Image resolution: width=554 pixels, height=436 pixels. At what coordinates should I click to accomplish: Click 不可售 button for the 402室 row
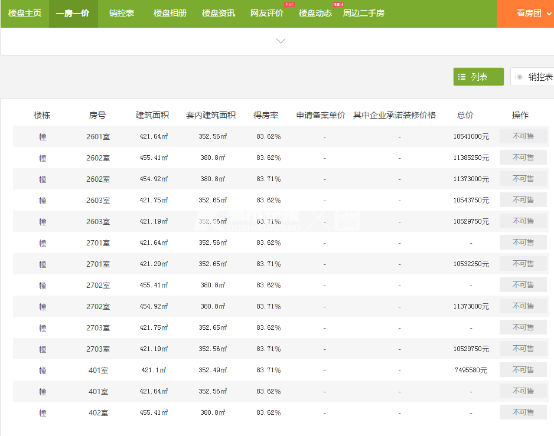[523, 412]
